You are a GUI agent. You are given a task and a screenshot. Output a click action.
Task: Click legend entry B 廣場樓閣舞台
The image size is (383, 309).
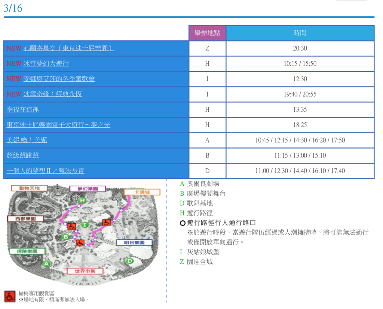coord(203,193)
